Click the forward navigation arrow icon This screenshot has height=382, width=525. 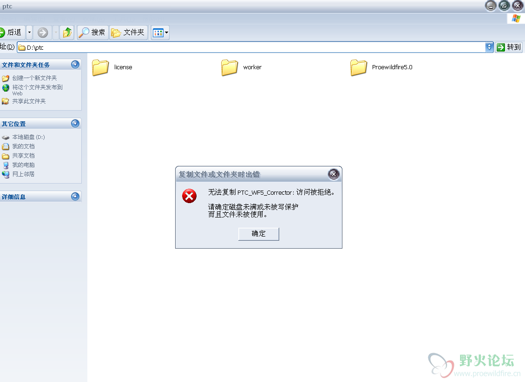(43, 33)
